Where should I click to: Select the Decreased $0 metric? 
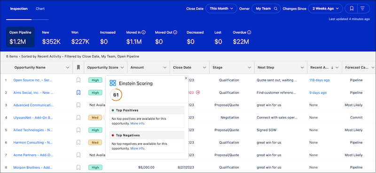click(x=195, y=38)
